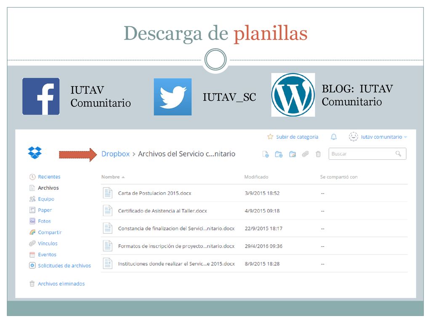This screenshot has width=431, height=323.
Task: Open Equipo section
Action: tap(46, 199)
